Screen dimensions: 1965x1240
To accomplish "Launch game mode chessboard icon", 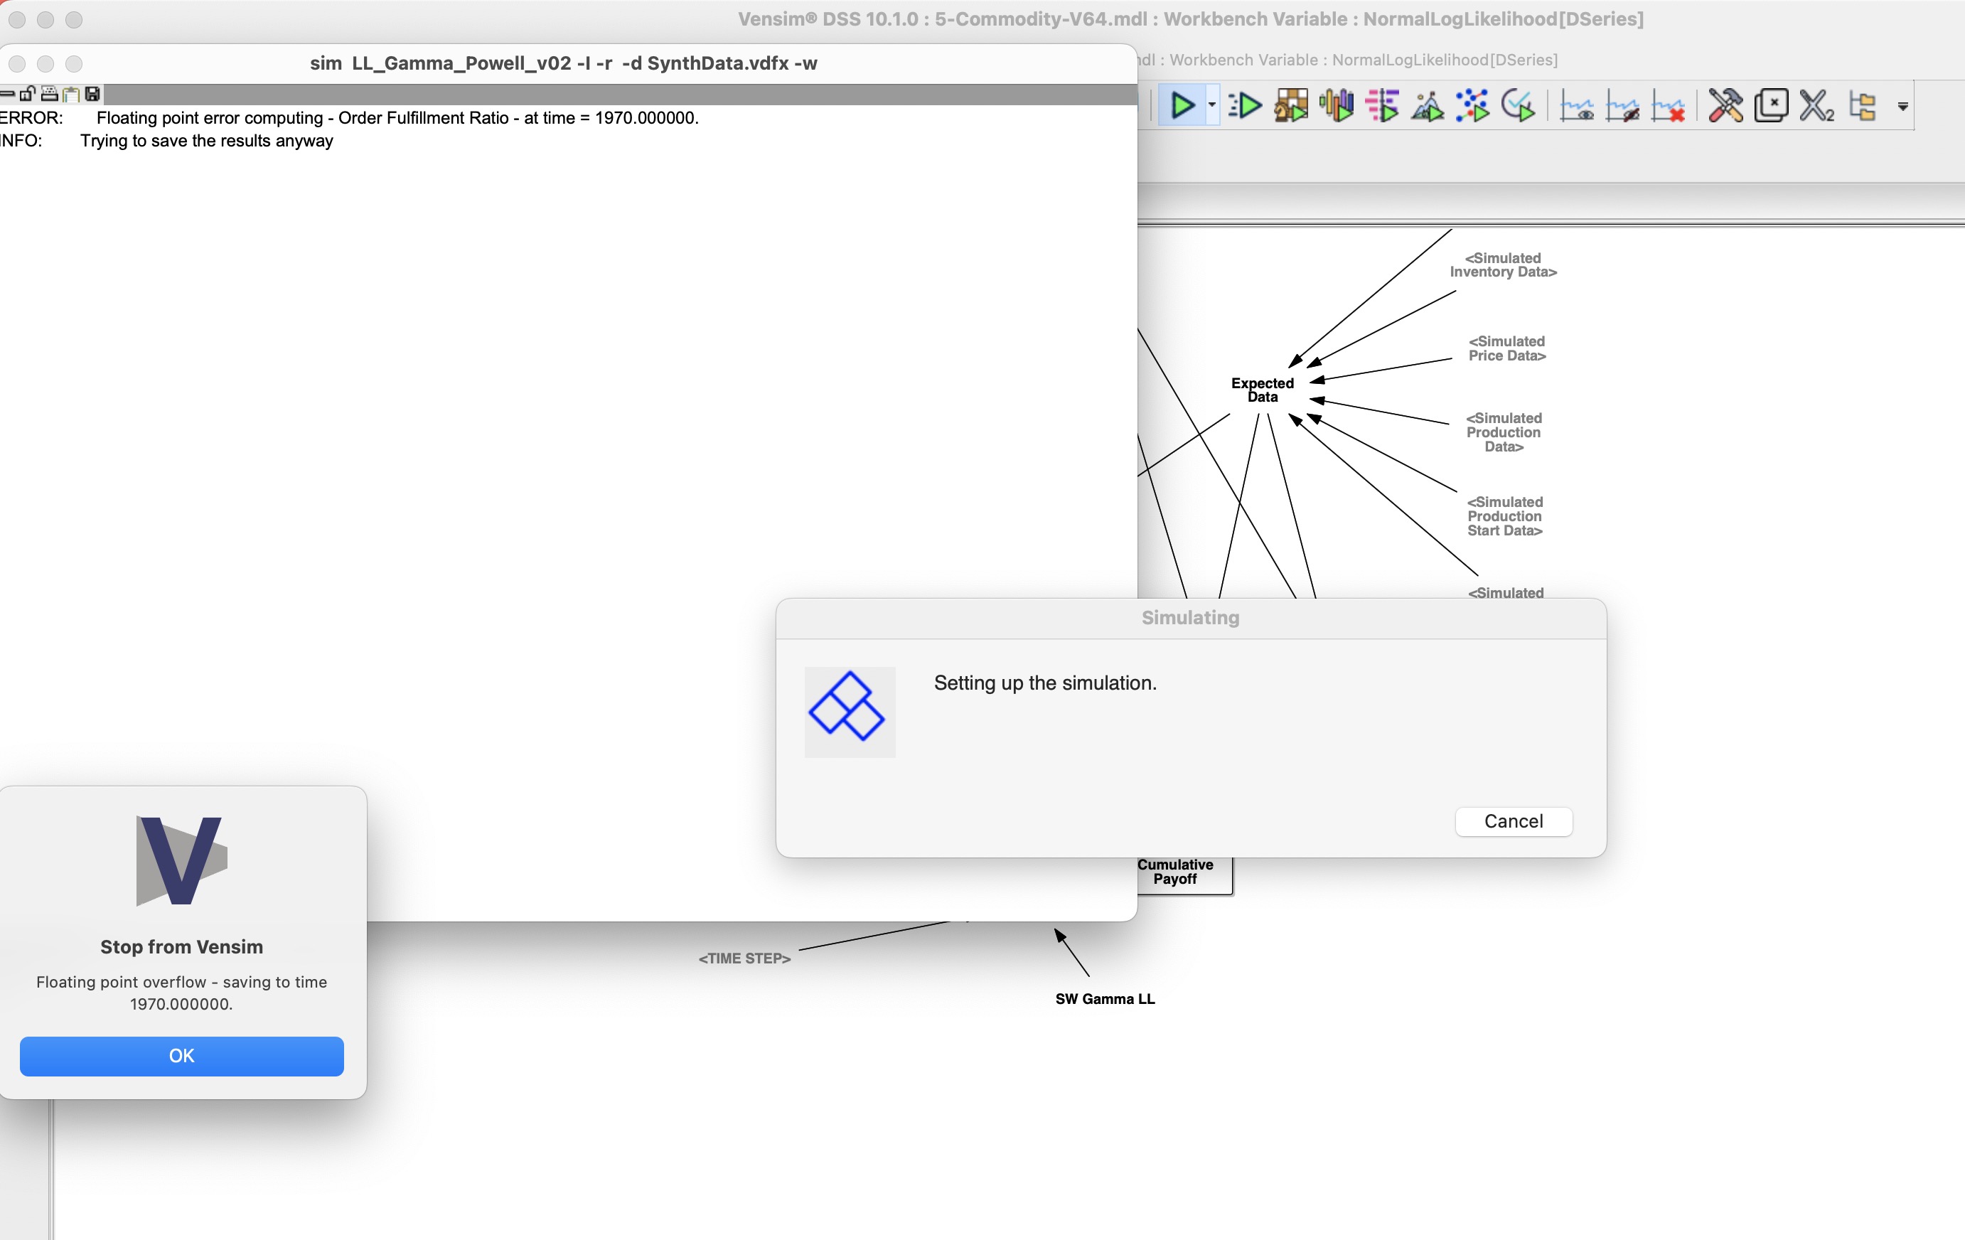I will tap(1291, 106).
